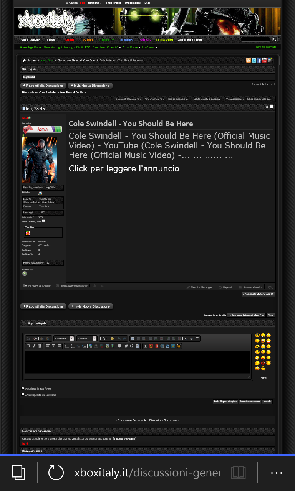Click the Annulla button

pyautogui.click(x=267, y=402)
